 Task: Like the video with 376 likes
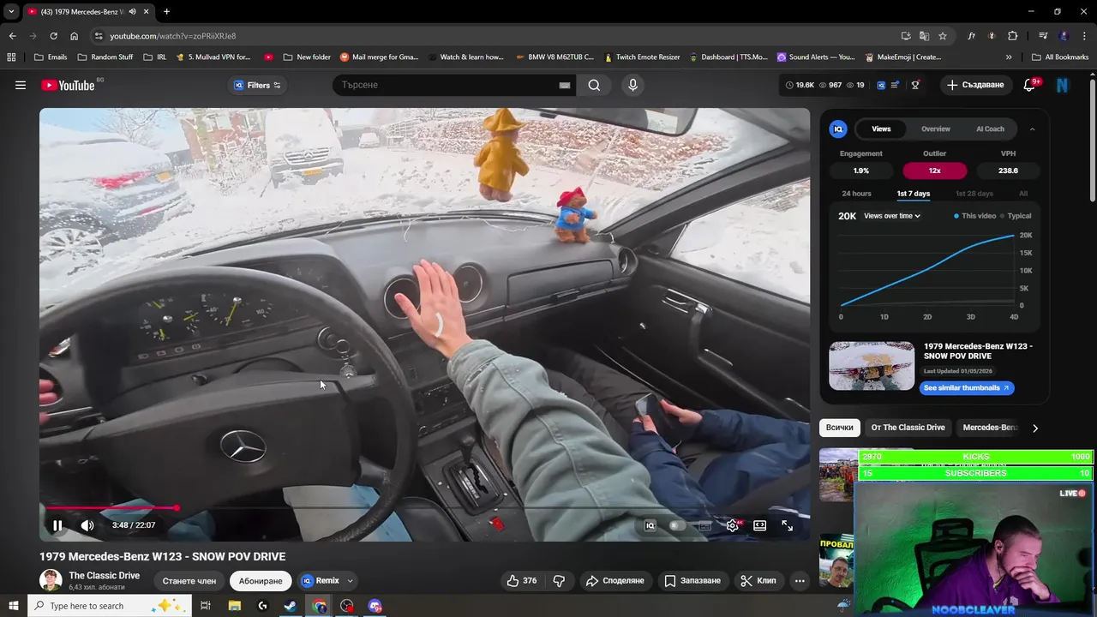pos(522,580)
